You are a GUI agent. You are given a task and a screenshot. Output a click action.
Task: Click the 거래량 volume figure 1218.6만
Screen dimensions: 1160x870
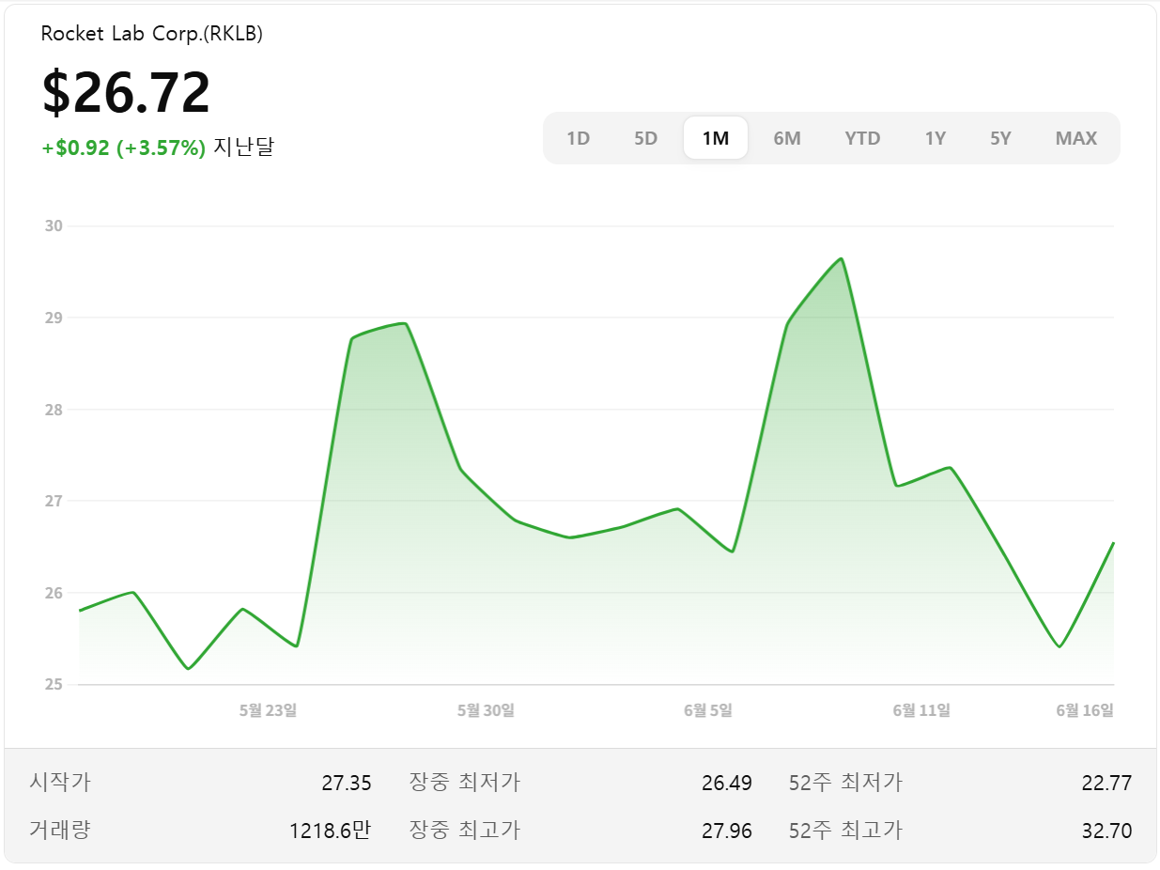(329, 831)
